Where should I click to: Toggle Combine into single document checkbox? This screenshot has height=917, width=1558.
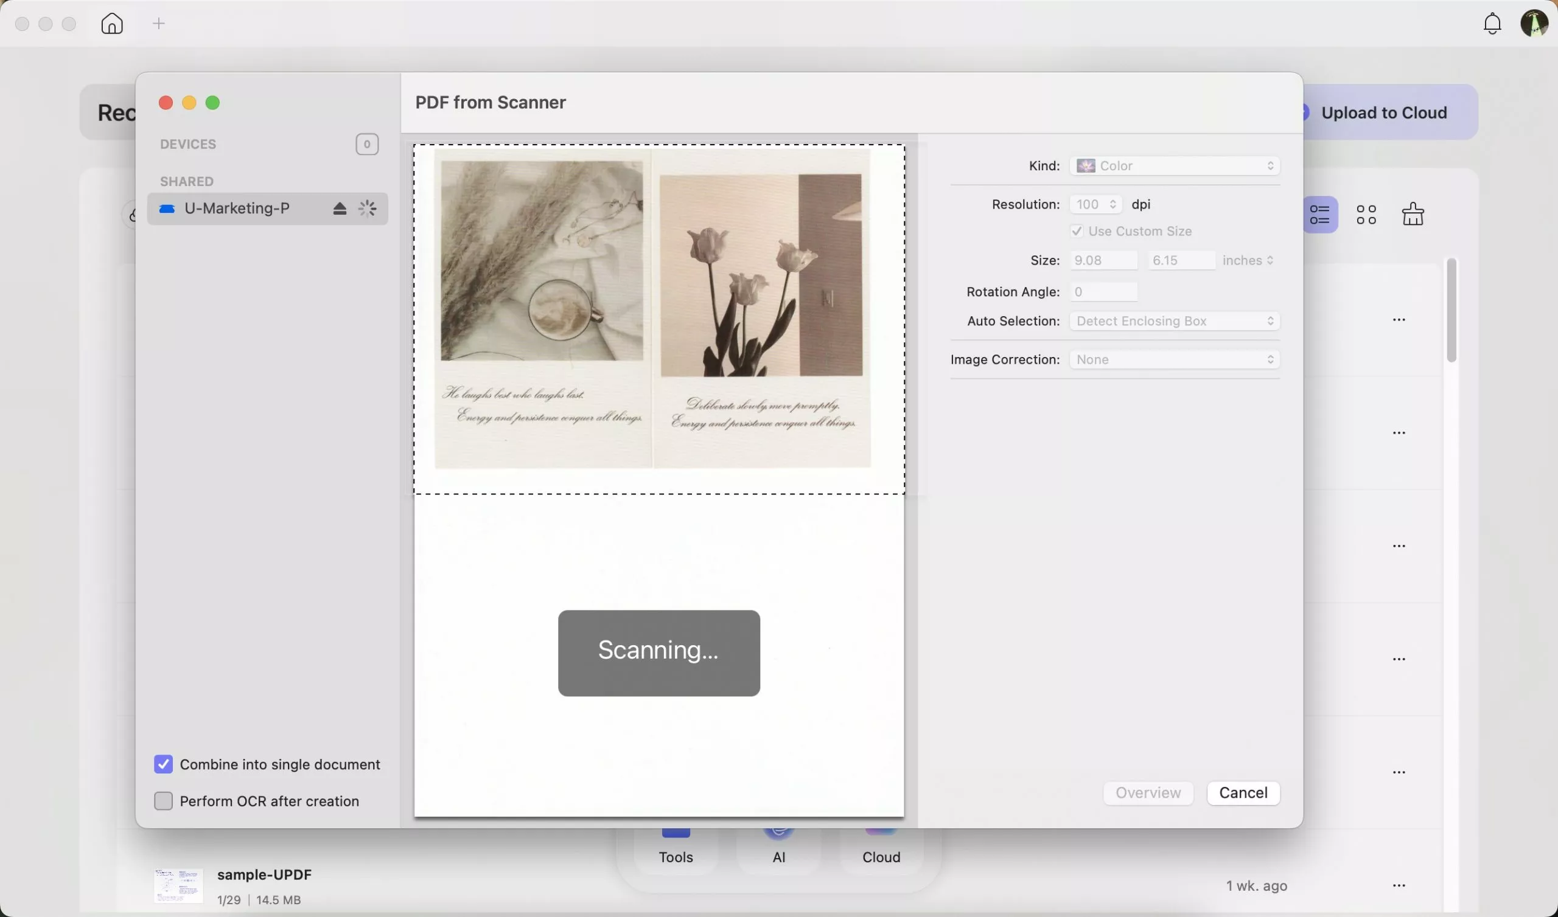164,764
